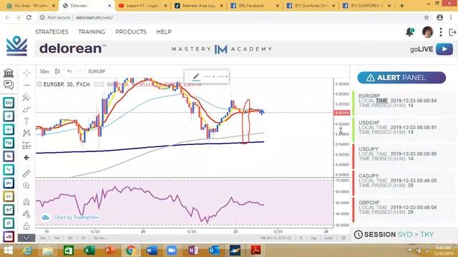Toggle log scale

[313, 238]
